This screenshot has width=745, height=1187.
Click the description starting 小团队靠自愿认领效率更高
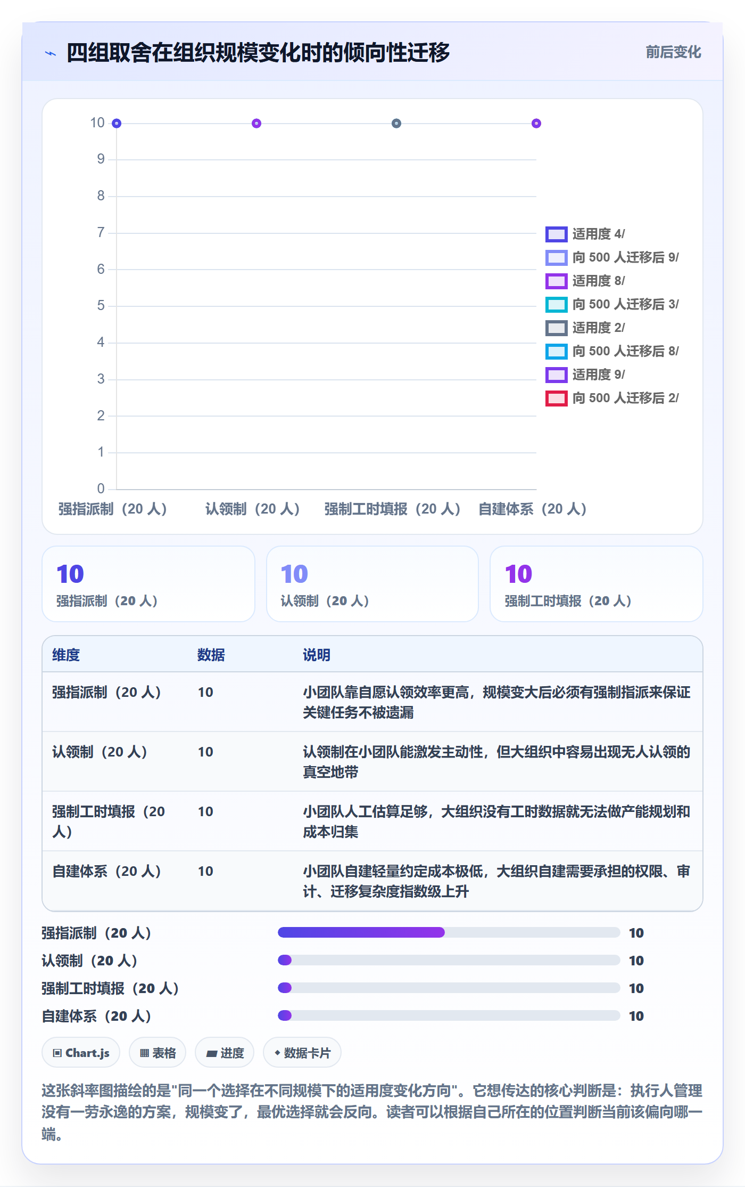496,702
